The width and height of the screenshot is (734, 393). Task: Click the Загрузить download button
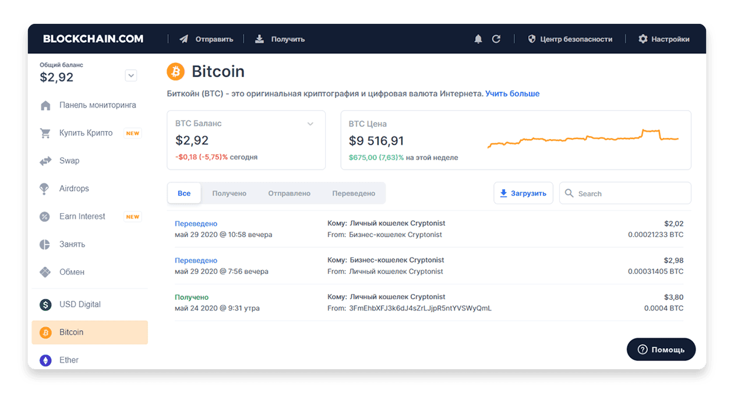tap(523, 193)
